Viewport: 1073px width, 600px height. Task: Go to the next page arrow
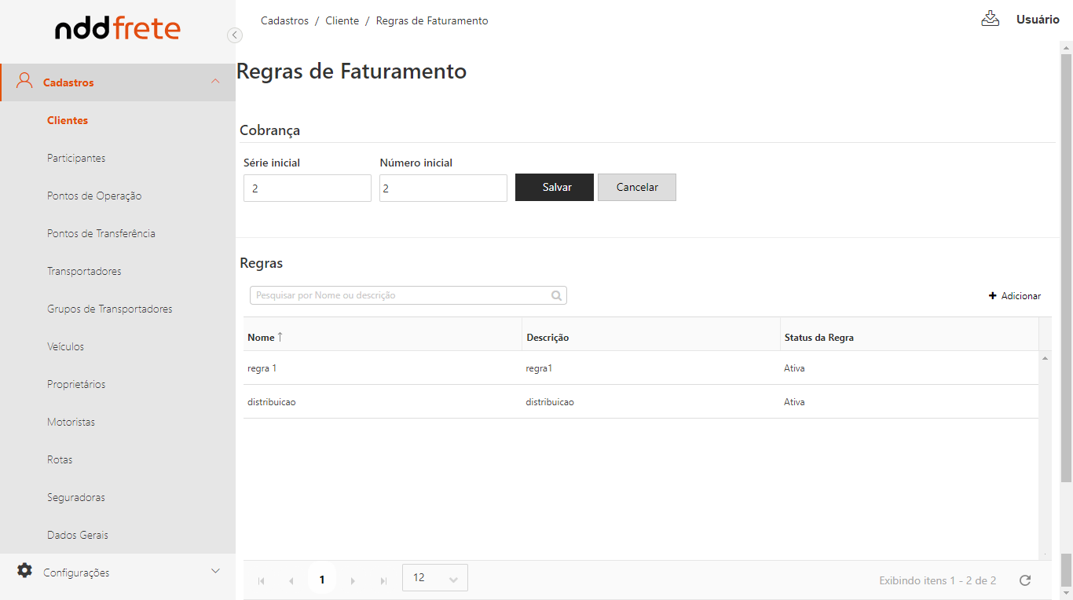[x=353, y=580]
